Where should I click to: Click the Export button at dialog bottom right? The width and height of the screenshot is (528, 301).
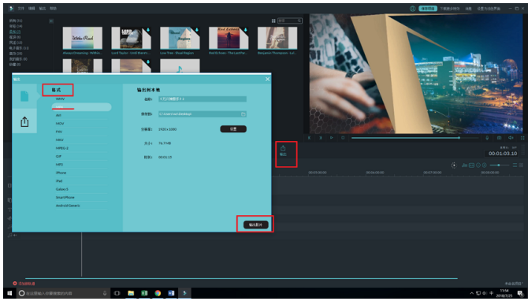coord(255,225)
